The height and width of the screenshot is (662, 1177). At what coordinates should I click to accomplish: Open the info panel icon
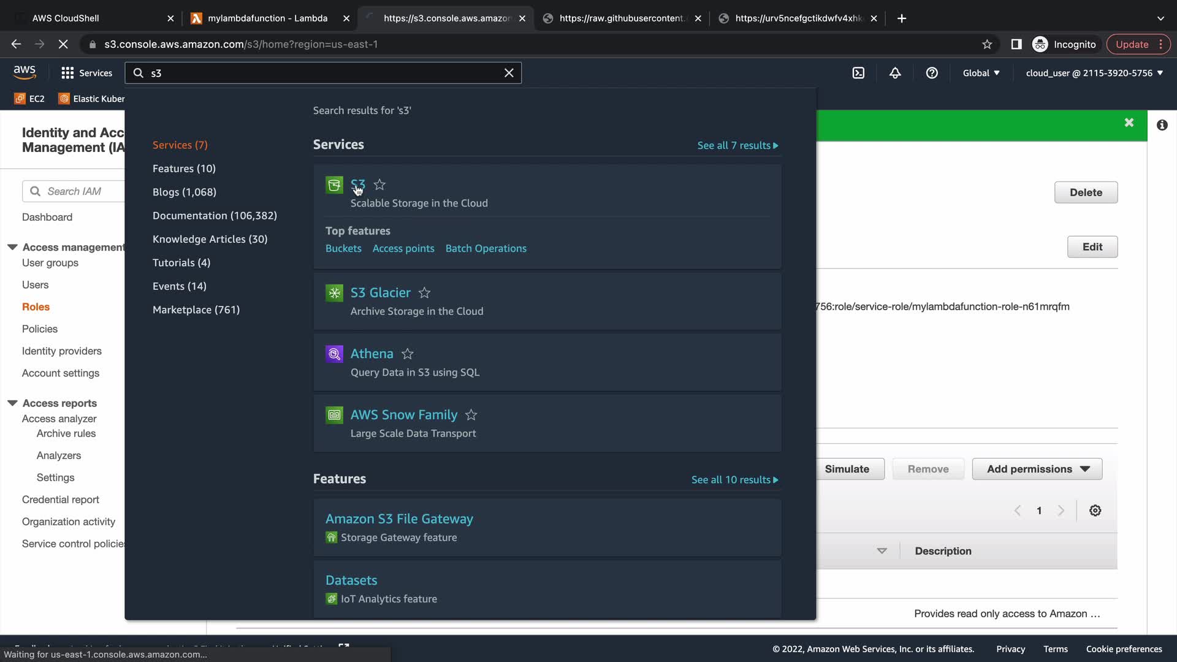click(1162, 125)
